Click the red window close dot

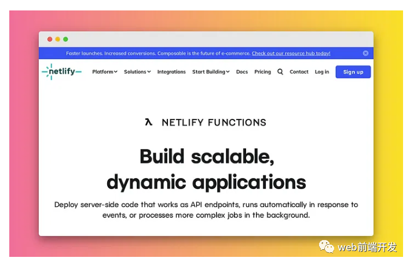50,39
